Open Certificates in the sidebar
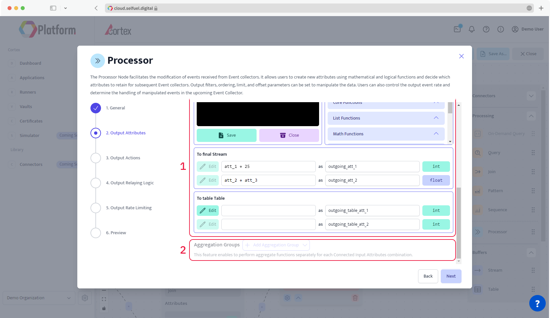This screenshot has width=550, height=318. (31, 121)
